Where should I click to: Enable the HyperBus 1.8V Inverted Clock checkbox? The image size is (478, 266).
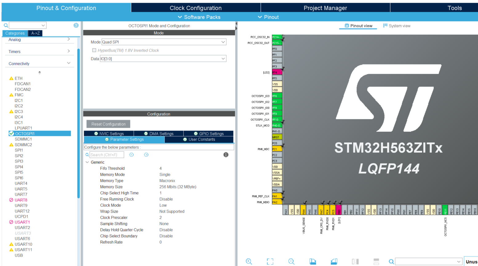94,50
